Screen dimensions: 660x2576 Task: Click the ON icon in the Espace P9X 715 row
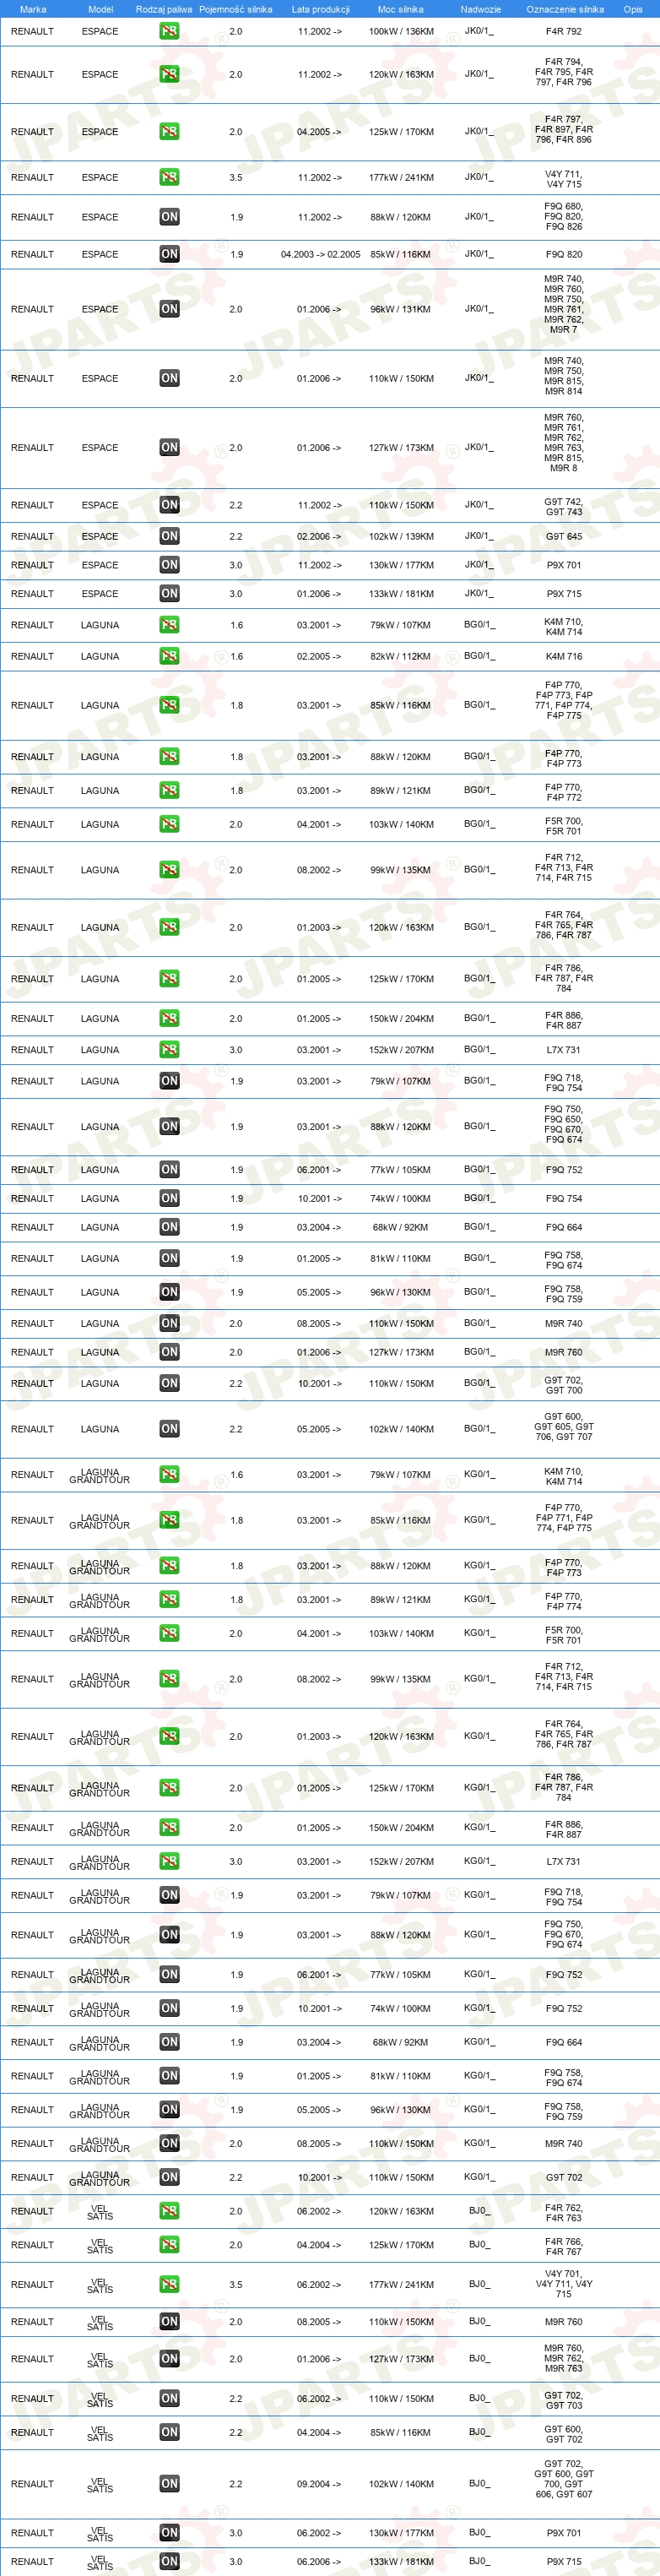[x=169, y=593]
